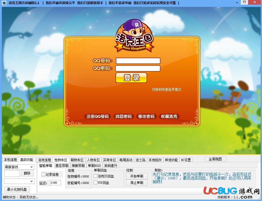Open the 其他功能 tab
Viewport: 262px width, 201px height.
tap(171, 160)
